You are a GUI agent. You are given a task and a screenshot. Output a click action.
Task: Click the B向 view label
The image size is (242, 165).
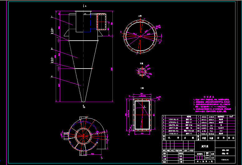click(141, 63)
